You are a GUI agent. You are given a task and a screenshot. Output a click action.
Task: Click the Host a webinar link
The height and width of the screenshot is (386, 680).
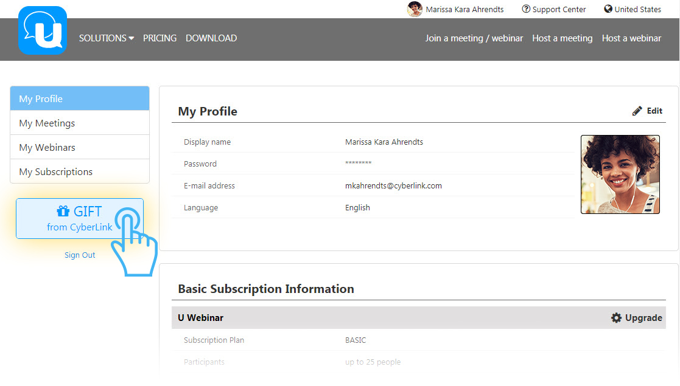631,38
